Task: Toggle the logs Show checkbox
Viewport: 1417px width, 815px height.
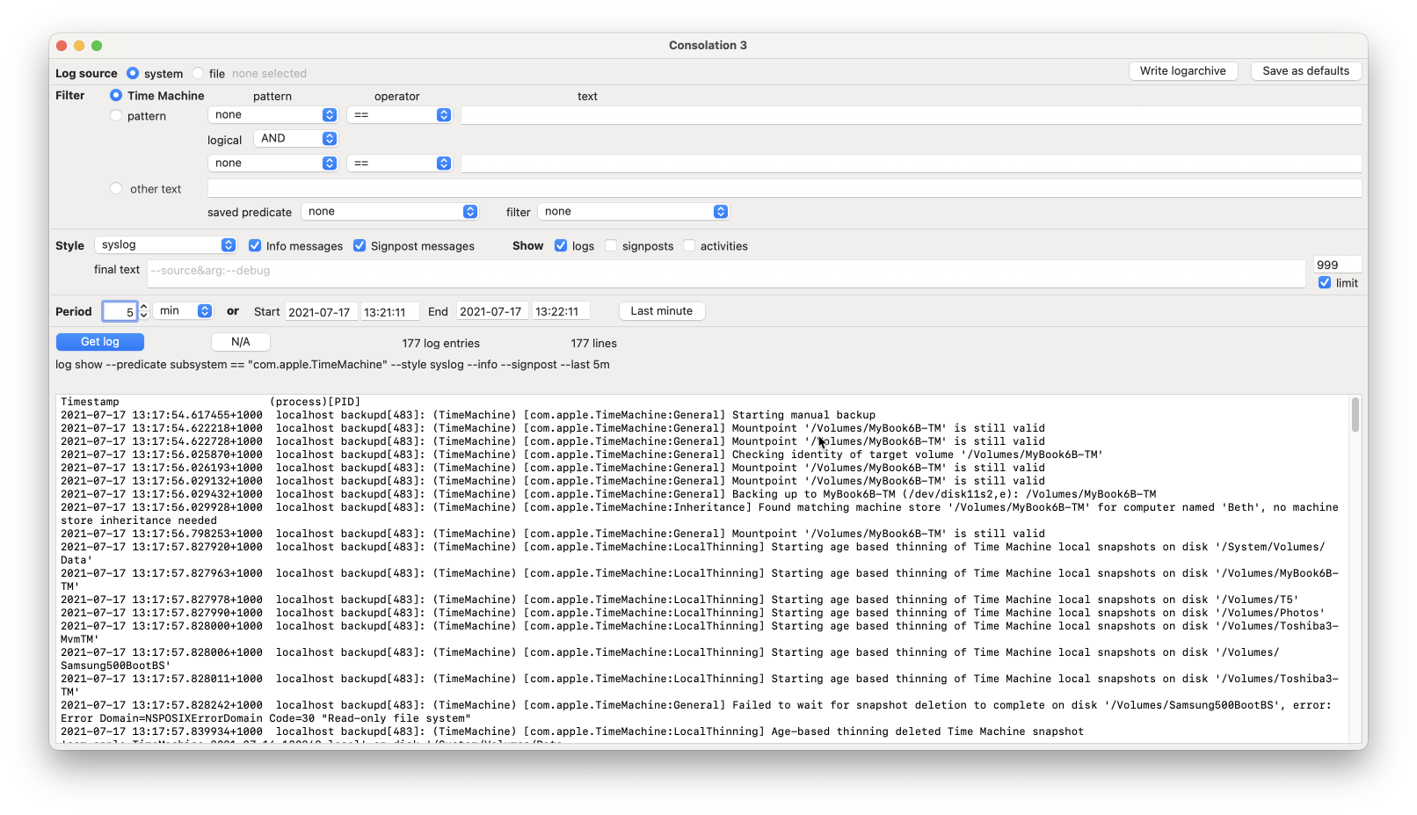Action: click(561, 245)
